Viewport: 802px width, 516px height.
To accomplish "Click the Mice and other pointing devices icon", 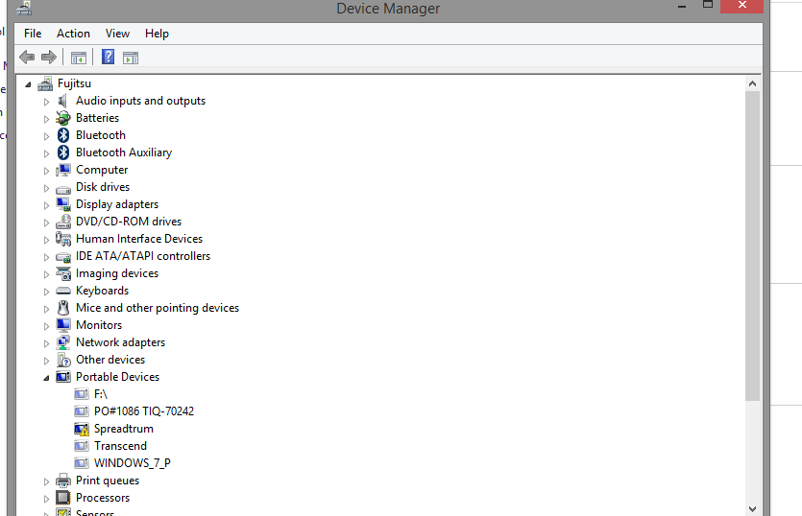I will (x=63, y=308).
